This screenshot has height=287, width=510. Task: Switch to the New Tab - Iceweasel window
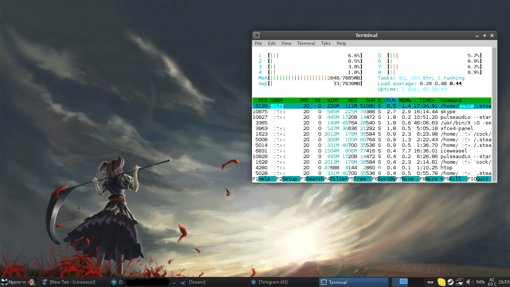point(75,282)
